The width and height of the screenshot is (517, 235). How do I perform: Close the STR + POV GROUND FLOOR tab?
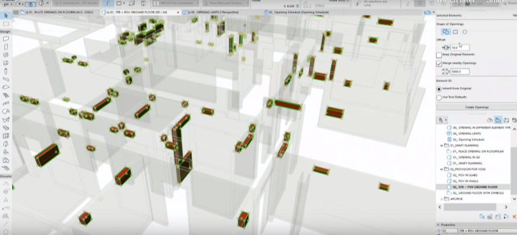[x=178, y=12]
